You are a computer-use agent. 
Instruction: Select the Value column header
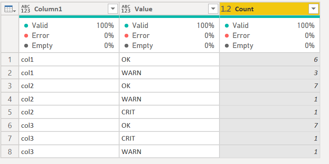pos(169,9)
